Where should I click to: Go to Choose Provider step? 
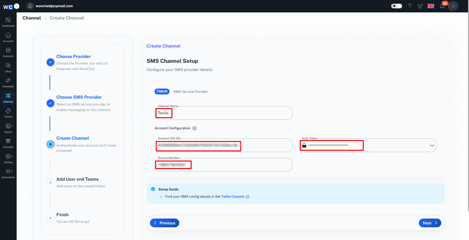click(74, 56)
